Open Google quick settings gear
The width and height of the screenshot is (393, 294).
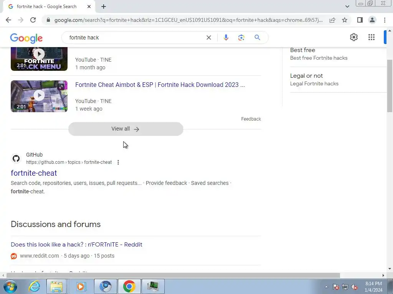click(x=353, y=37)
